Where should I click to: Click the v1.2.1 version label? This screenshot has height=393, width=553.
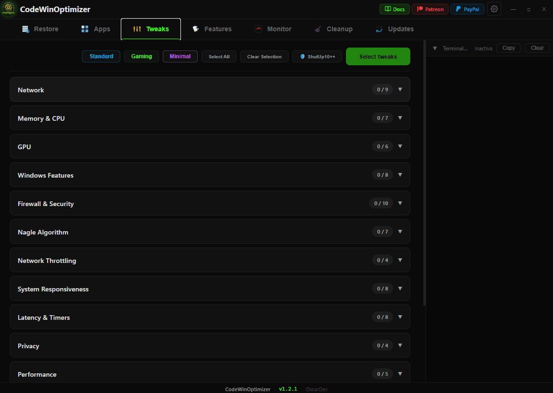tap(288, 389)
